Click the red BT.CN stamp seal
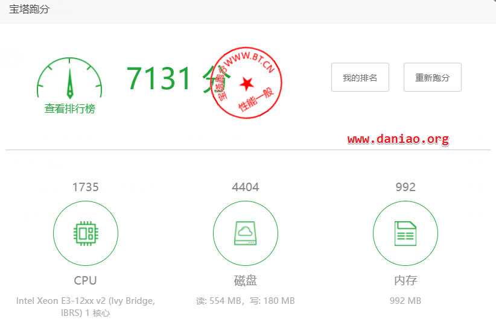Screen dimensions: 496x328 [x=246, y=83]
